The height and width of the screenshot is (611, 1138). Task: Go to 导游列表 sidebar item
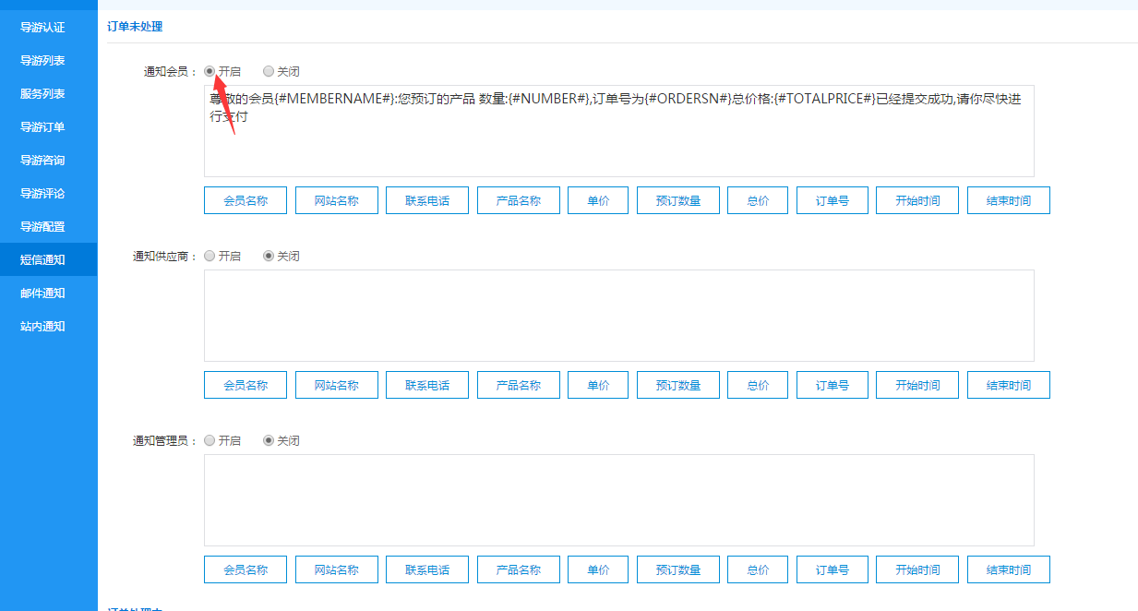(x=42, y=61)
